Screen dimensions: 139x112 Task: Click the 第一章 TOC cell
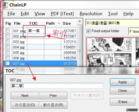tap(36, 31)
